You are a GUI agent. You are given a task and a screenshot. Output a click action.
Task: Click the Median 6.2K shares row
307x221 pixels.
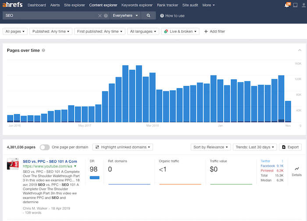tap(272, 180)
